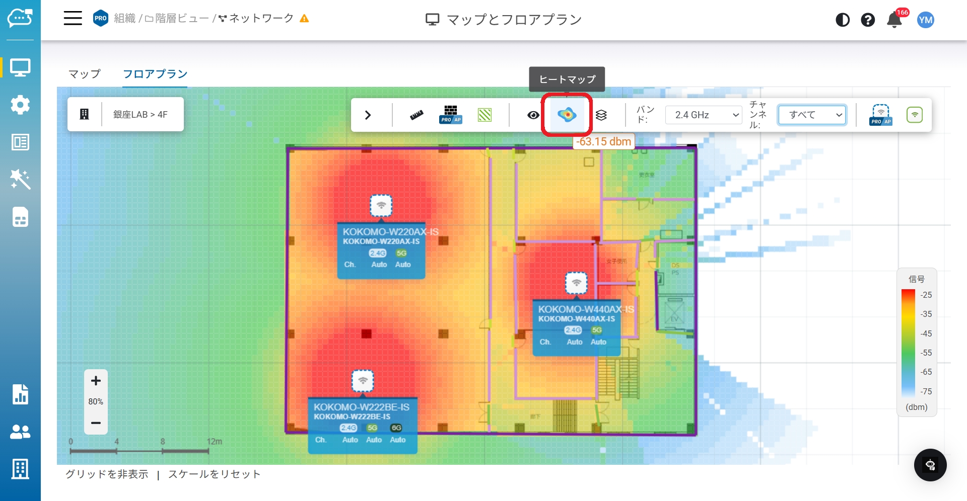The image size is (967, 501).
Task: Toggle dark mode contrast icon
Action: click(x=842, y=20)
